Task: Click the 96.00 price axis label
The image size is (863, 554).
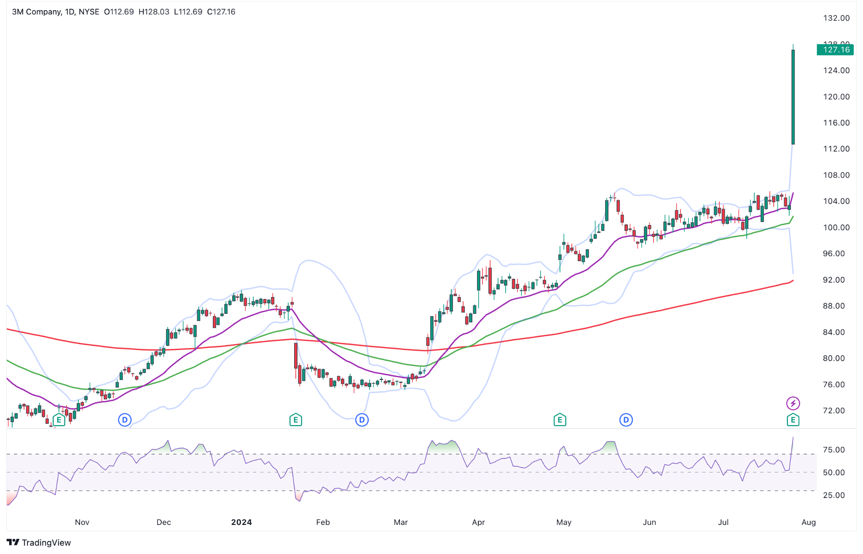Action: coord(834,254)
